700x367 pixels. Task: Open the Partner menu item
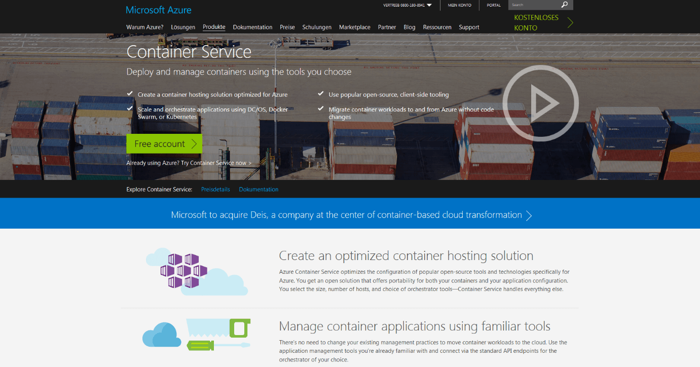click(x=387, y=27)
